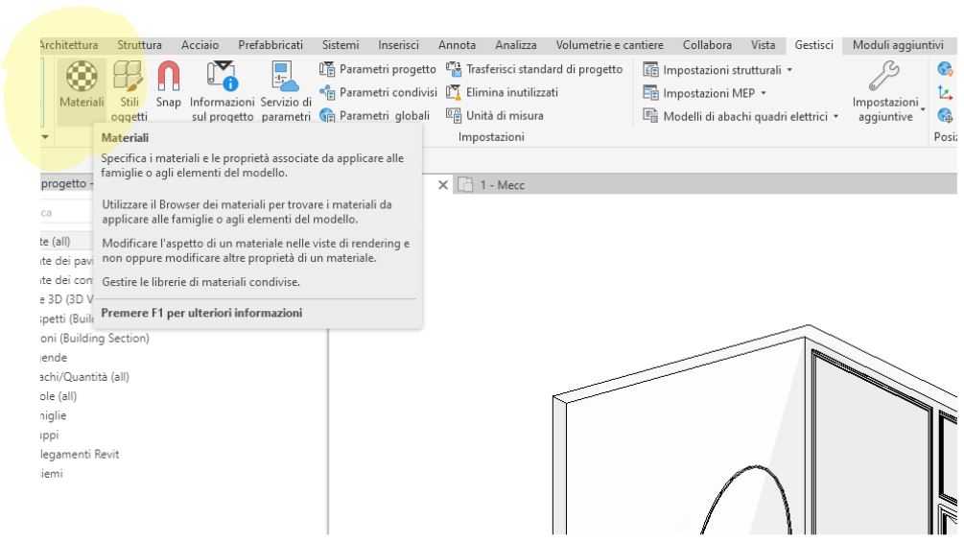Viewport: 964px width, 543px height.
Task: Switch to the Prefabbricati tab
Action: tap(270, 45)
